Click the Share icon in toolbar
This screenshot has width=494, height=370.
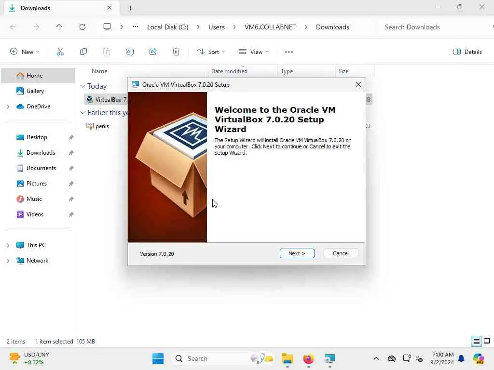pos(153,52)
